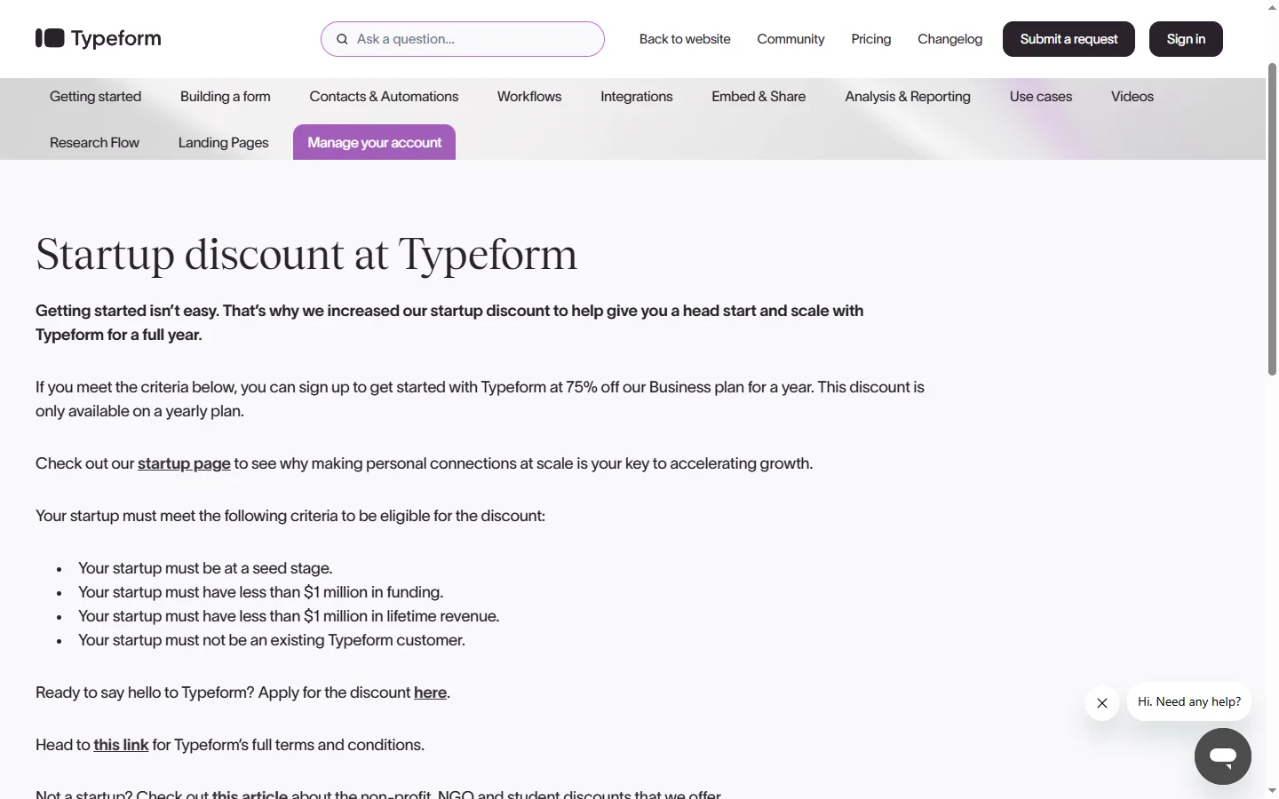Viewport: 1279px width, 799px height.
Task: Follow the startup page link
Action: click(184, 463)
